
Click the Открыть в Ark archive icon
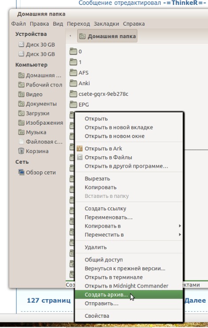[80, 148]
